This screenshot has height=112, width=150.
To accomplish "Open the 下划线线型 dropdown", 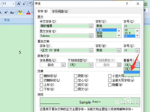I will coord(91,65).
